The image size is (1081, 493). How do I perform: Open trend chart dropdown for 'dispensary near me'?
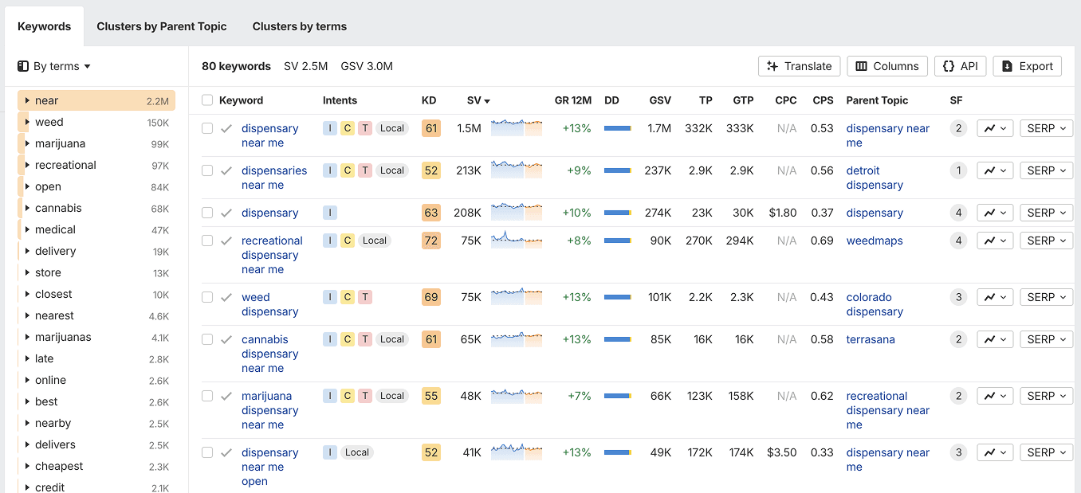(x=995, y=128)
